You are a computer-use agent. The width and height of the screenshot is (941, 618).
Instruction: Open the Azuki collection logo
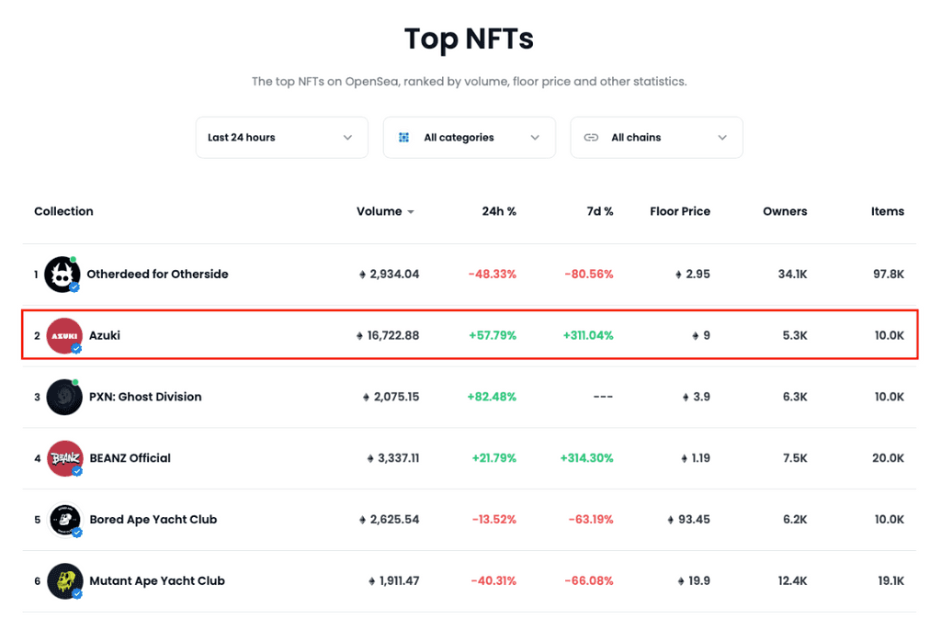(x=64, y=336)
